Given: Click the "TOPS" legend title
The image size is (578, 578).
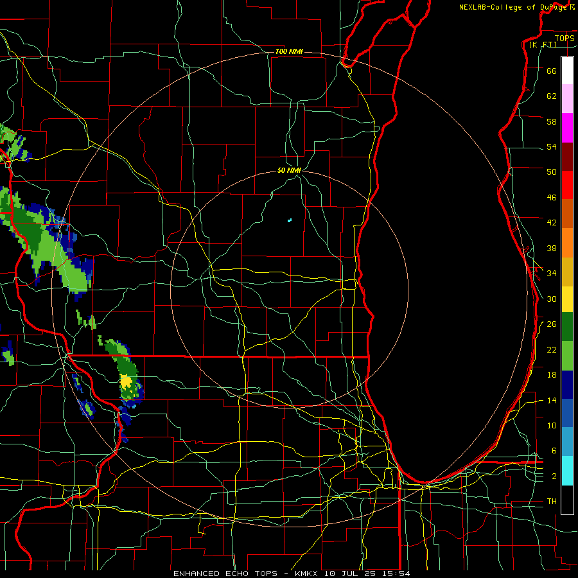Looking at the screenshot, I should pos(565,39).
